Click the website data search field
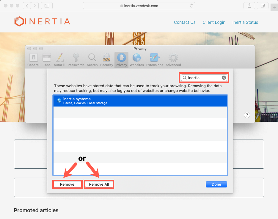The image size is (278, 219). 204,78
